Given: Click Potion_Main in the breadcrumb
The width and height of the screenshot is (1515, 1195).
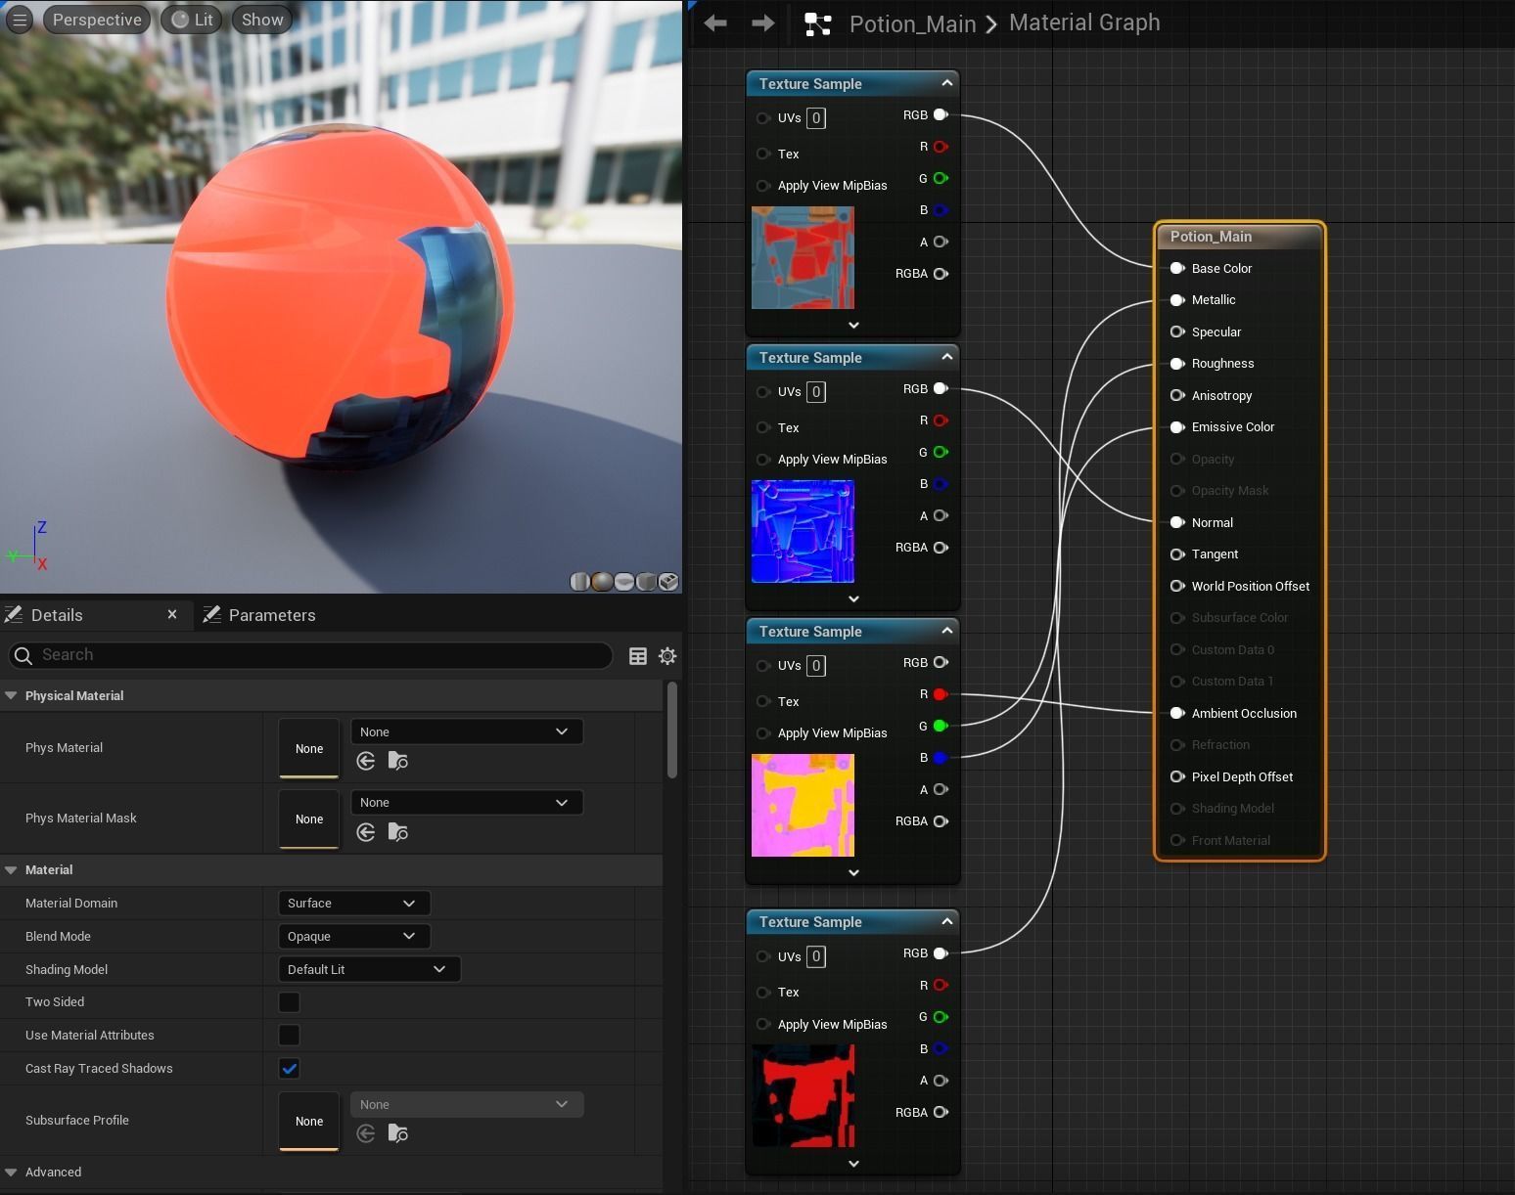Looking at the screenshot, I should [x=912, y=23].
